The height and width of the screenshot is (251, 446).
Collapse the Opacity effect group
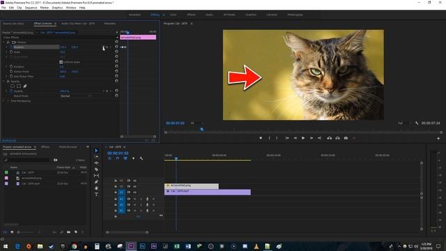click(3, 81)
